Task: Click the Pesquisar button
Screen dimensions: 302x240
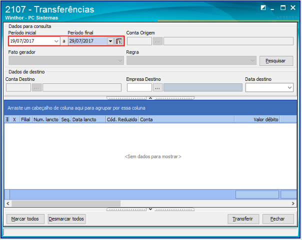Action: click(276, 61)
